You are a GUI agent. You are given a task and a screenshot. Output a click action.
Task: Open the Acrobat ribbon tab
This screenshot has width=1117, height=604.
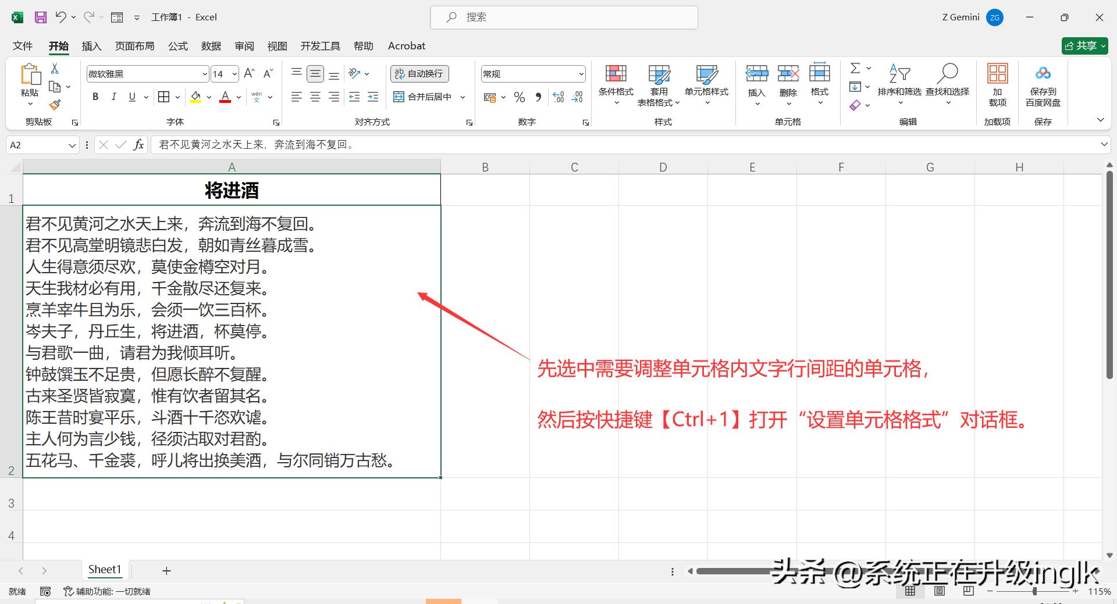coord(406,46)
